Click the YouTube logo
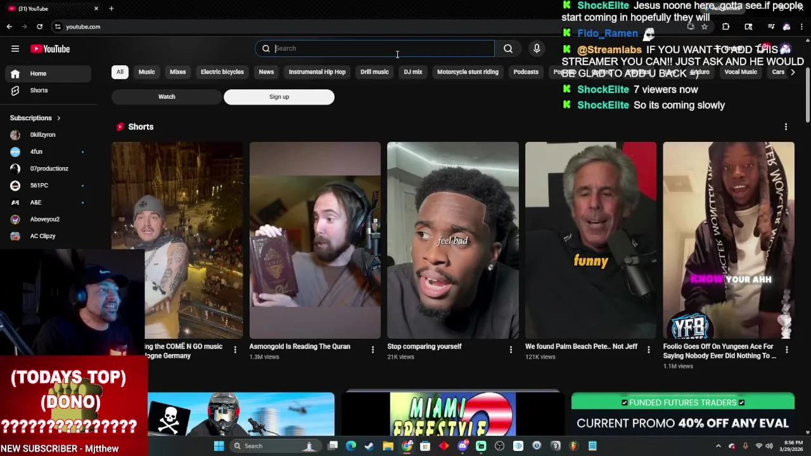Image resolution: width=811 pixels, height=456 pixels. (50, 49)
